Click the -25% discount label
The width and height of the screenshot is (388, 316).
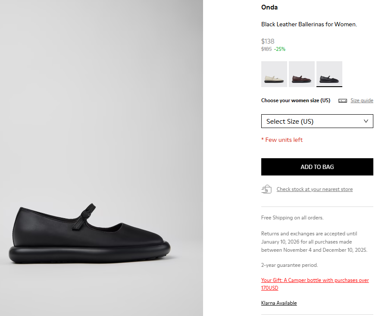click(x=280, y=49)
